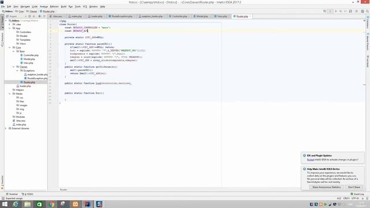Open the Tools menu
370x208 pixels.
(x=77, y=6)
